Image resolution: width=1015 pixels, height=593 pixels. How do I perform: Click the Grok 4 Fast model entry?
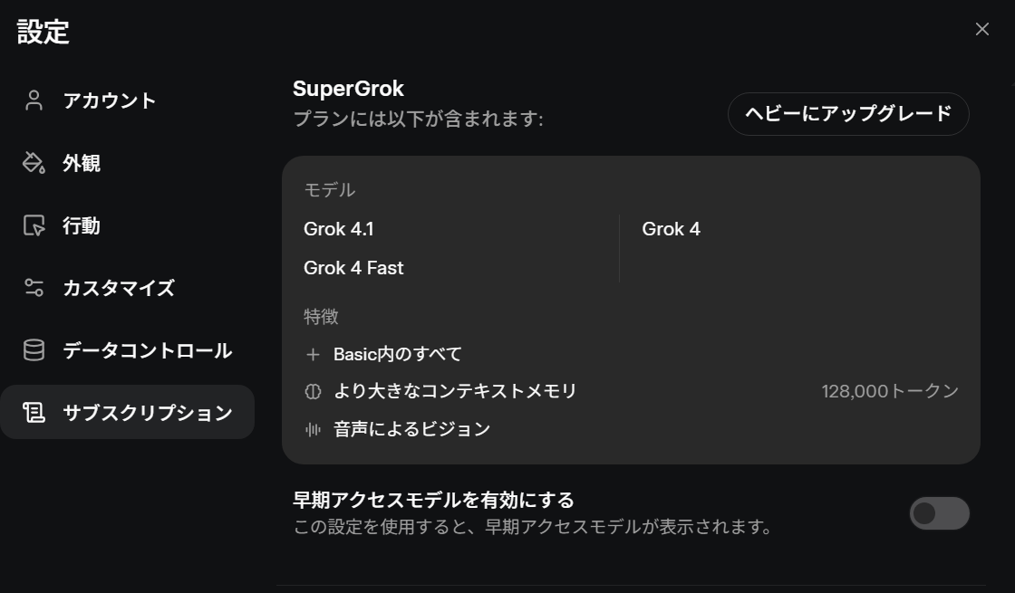353,268
